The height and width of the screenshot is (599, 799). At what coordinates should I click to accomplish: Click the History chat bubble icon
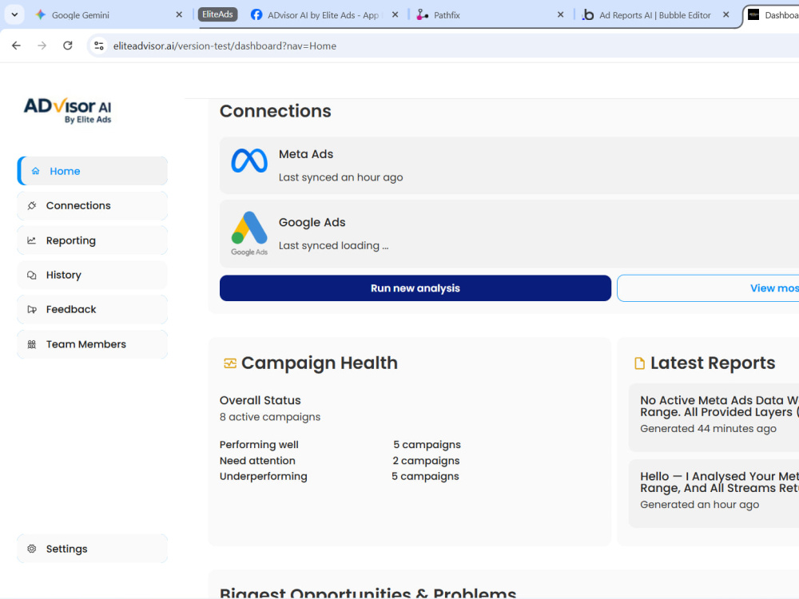(32, 275)
